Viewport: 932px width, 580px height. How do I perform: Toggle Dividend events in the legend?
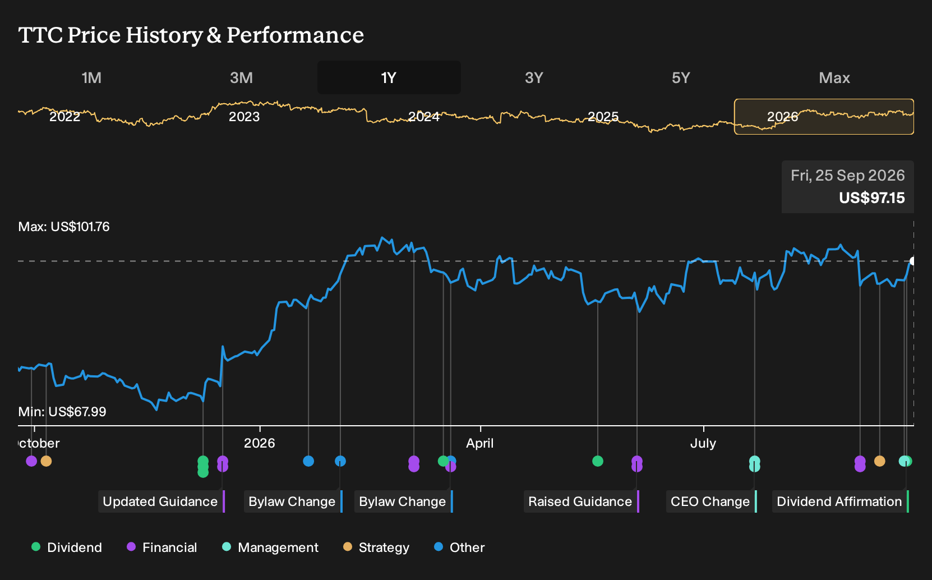[67, 547]
